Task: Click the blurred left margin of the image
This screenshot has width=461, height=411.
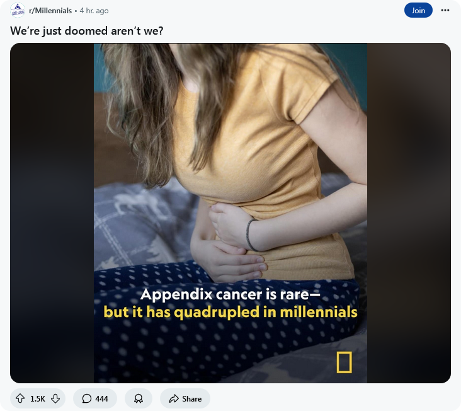Action: pos(52,213)
